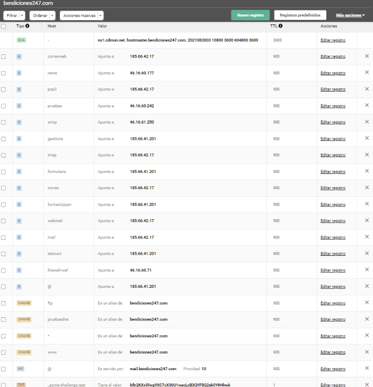Check the news record checkbox
The image size is (373, 387).
tap(4, 73)
